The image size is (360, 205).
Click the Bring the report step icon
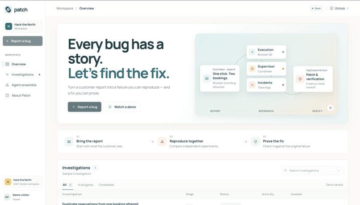coord(69,142)
